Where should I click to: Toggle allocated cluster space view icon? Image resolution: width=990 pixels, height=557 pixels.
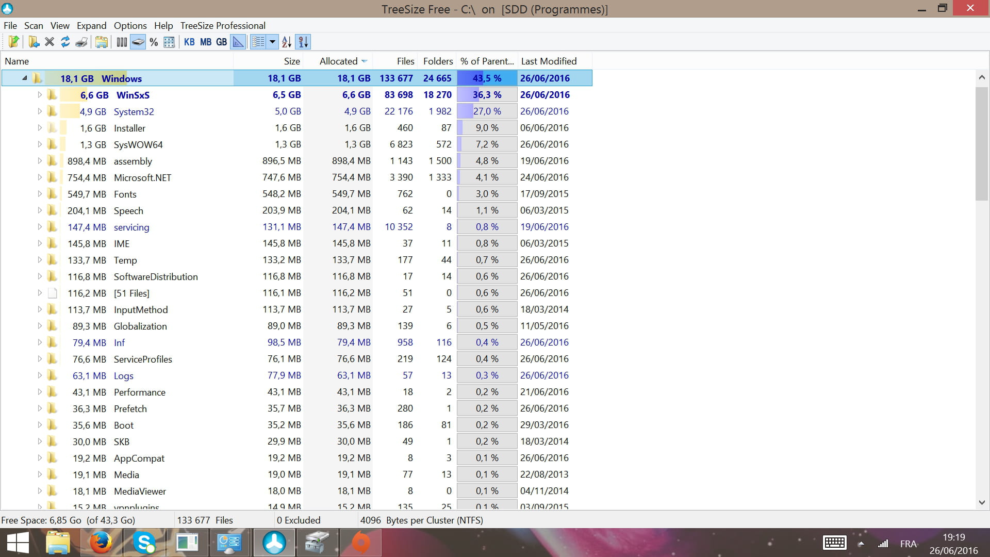(169, 42)
